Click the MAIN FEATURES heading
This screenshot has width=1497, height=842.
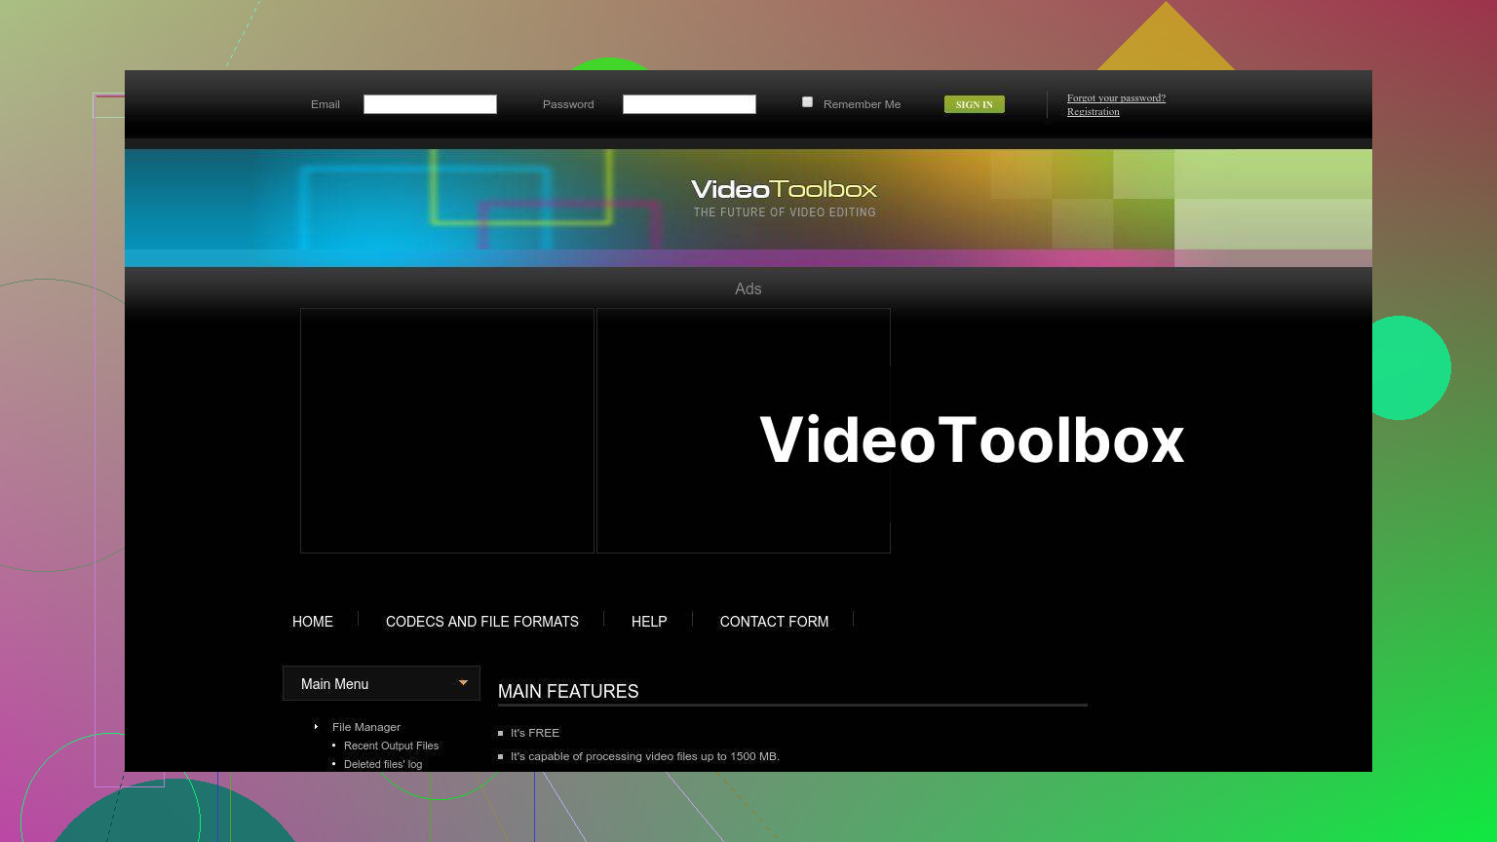coord(568,691)
